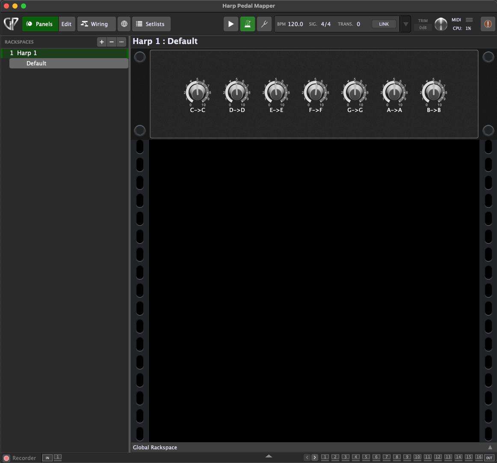
Task: Click the globe icon in the toolbar
Action: click(x=124, y=24)
